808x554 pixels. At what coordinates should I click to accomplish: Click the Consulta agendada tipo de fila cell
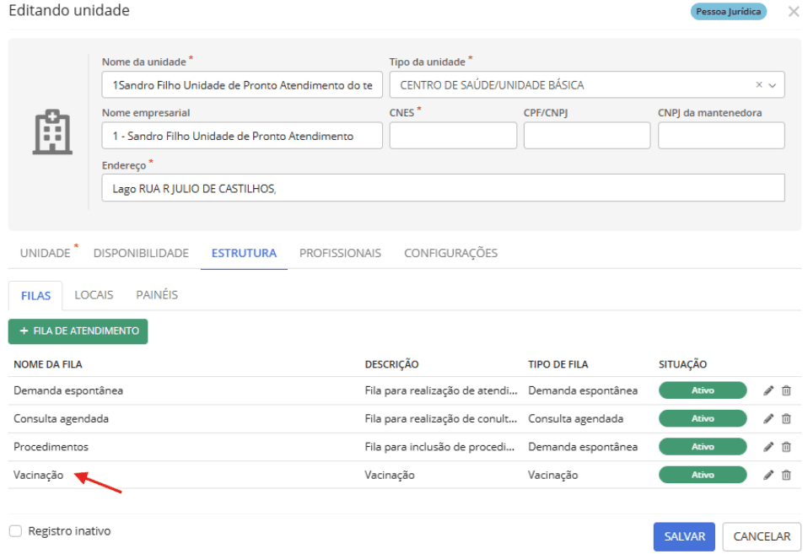pos(575,418)
